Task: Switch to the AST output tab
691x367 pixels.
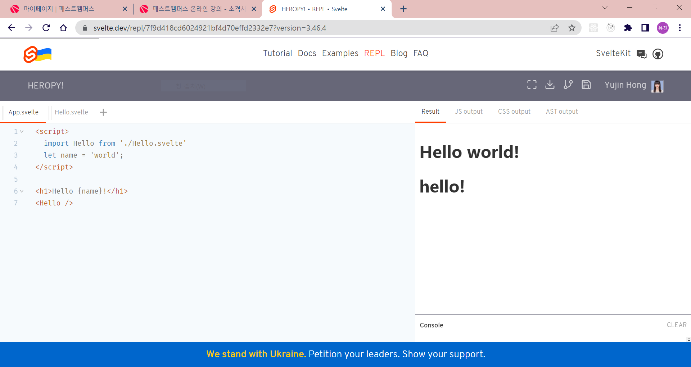Action: click(562, 112)
